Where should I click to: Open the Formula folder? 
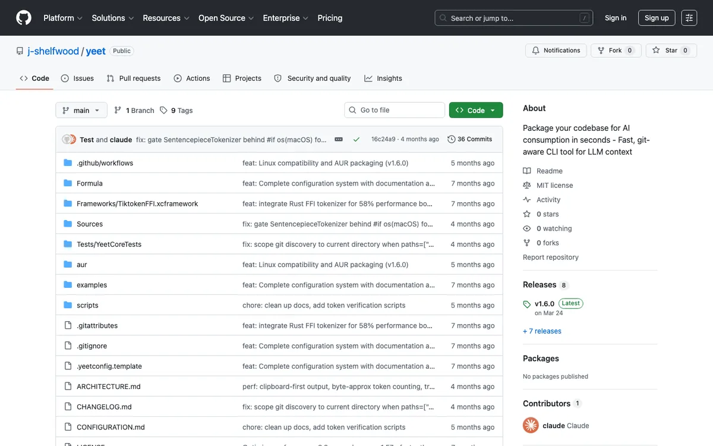(90, 183)
